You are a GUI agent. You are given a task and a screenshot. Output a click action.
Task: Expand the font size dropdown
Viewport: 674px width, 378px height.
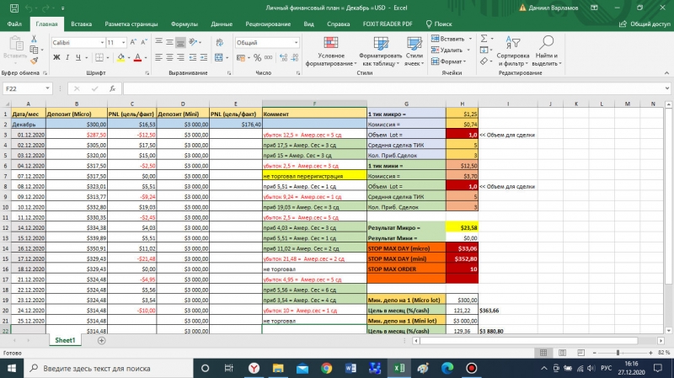click(122, 42)
